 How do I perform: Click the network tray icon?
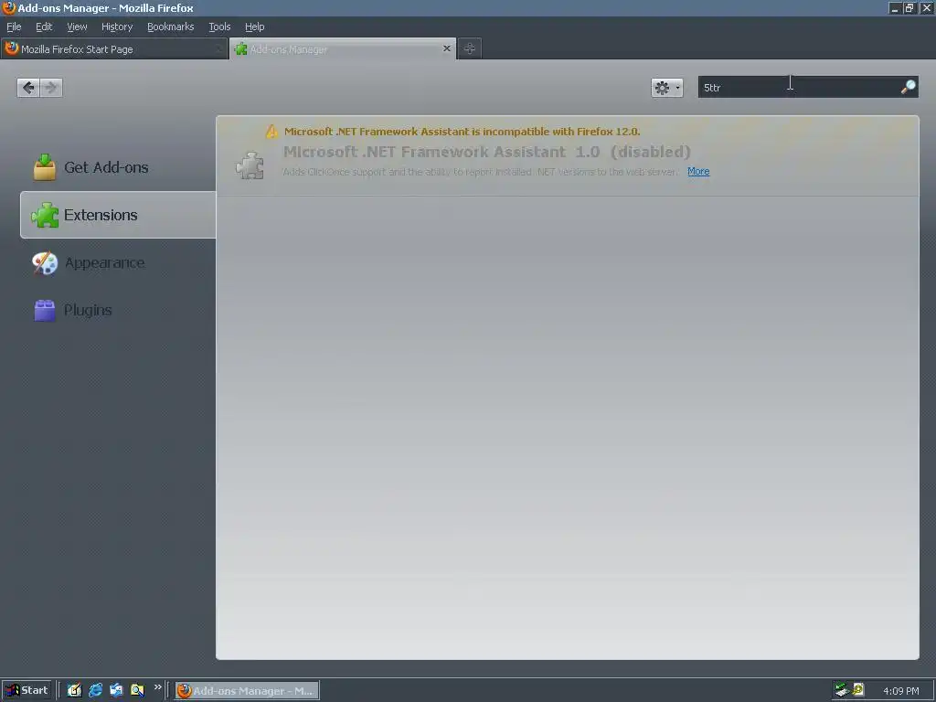[842, 690]
